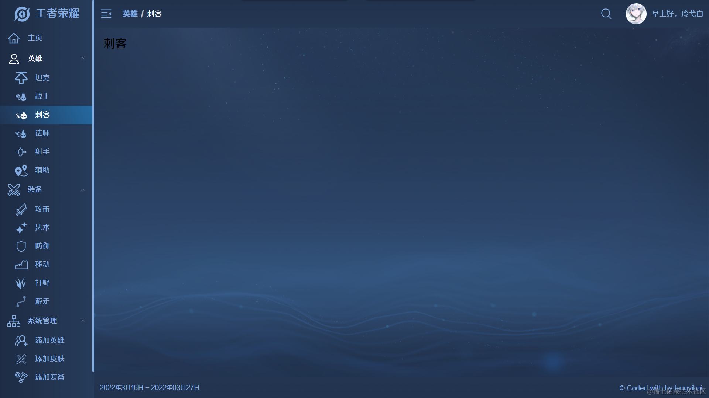
Task: Collapse the 系统管理 submenu chevron
Action: [83, 321]
